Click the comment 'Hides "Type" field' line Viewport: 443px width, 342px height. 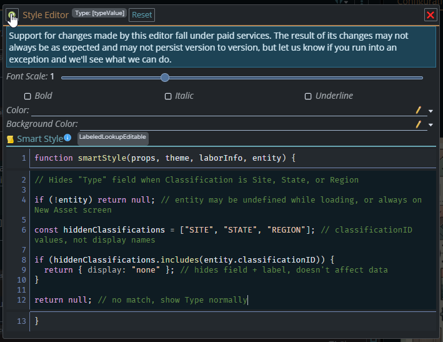(196, 180)
